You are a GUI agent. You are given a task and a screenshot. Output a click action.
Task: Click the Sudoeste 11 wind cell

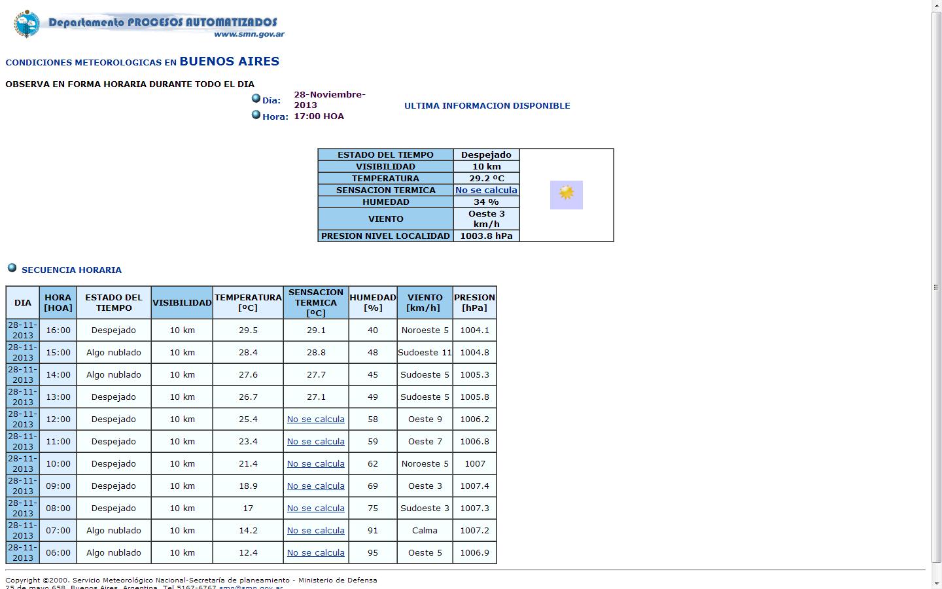pos(425,352)
